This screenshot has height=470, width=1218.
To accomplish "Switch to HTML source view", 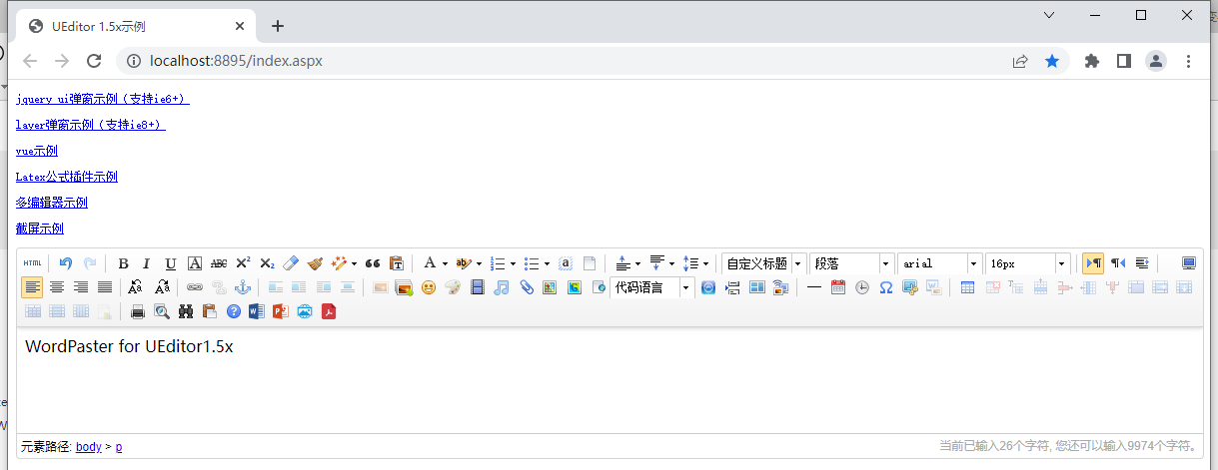I will click(x=33, y=263).
